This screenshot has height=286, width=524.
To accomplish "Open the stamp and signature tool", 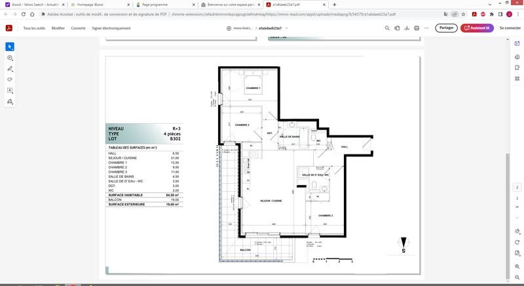I will point(10,101).
